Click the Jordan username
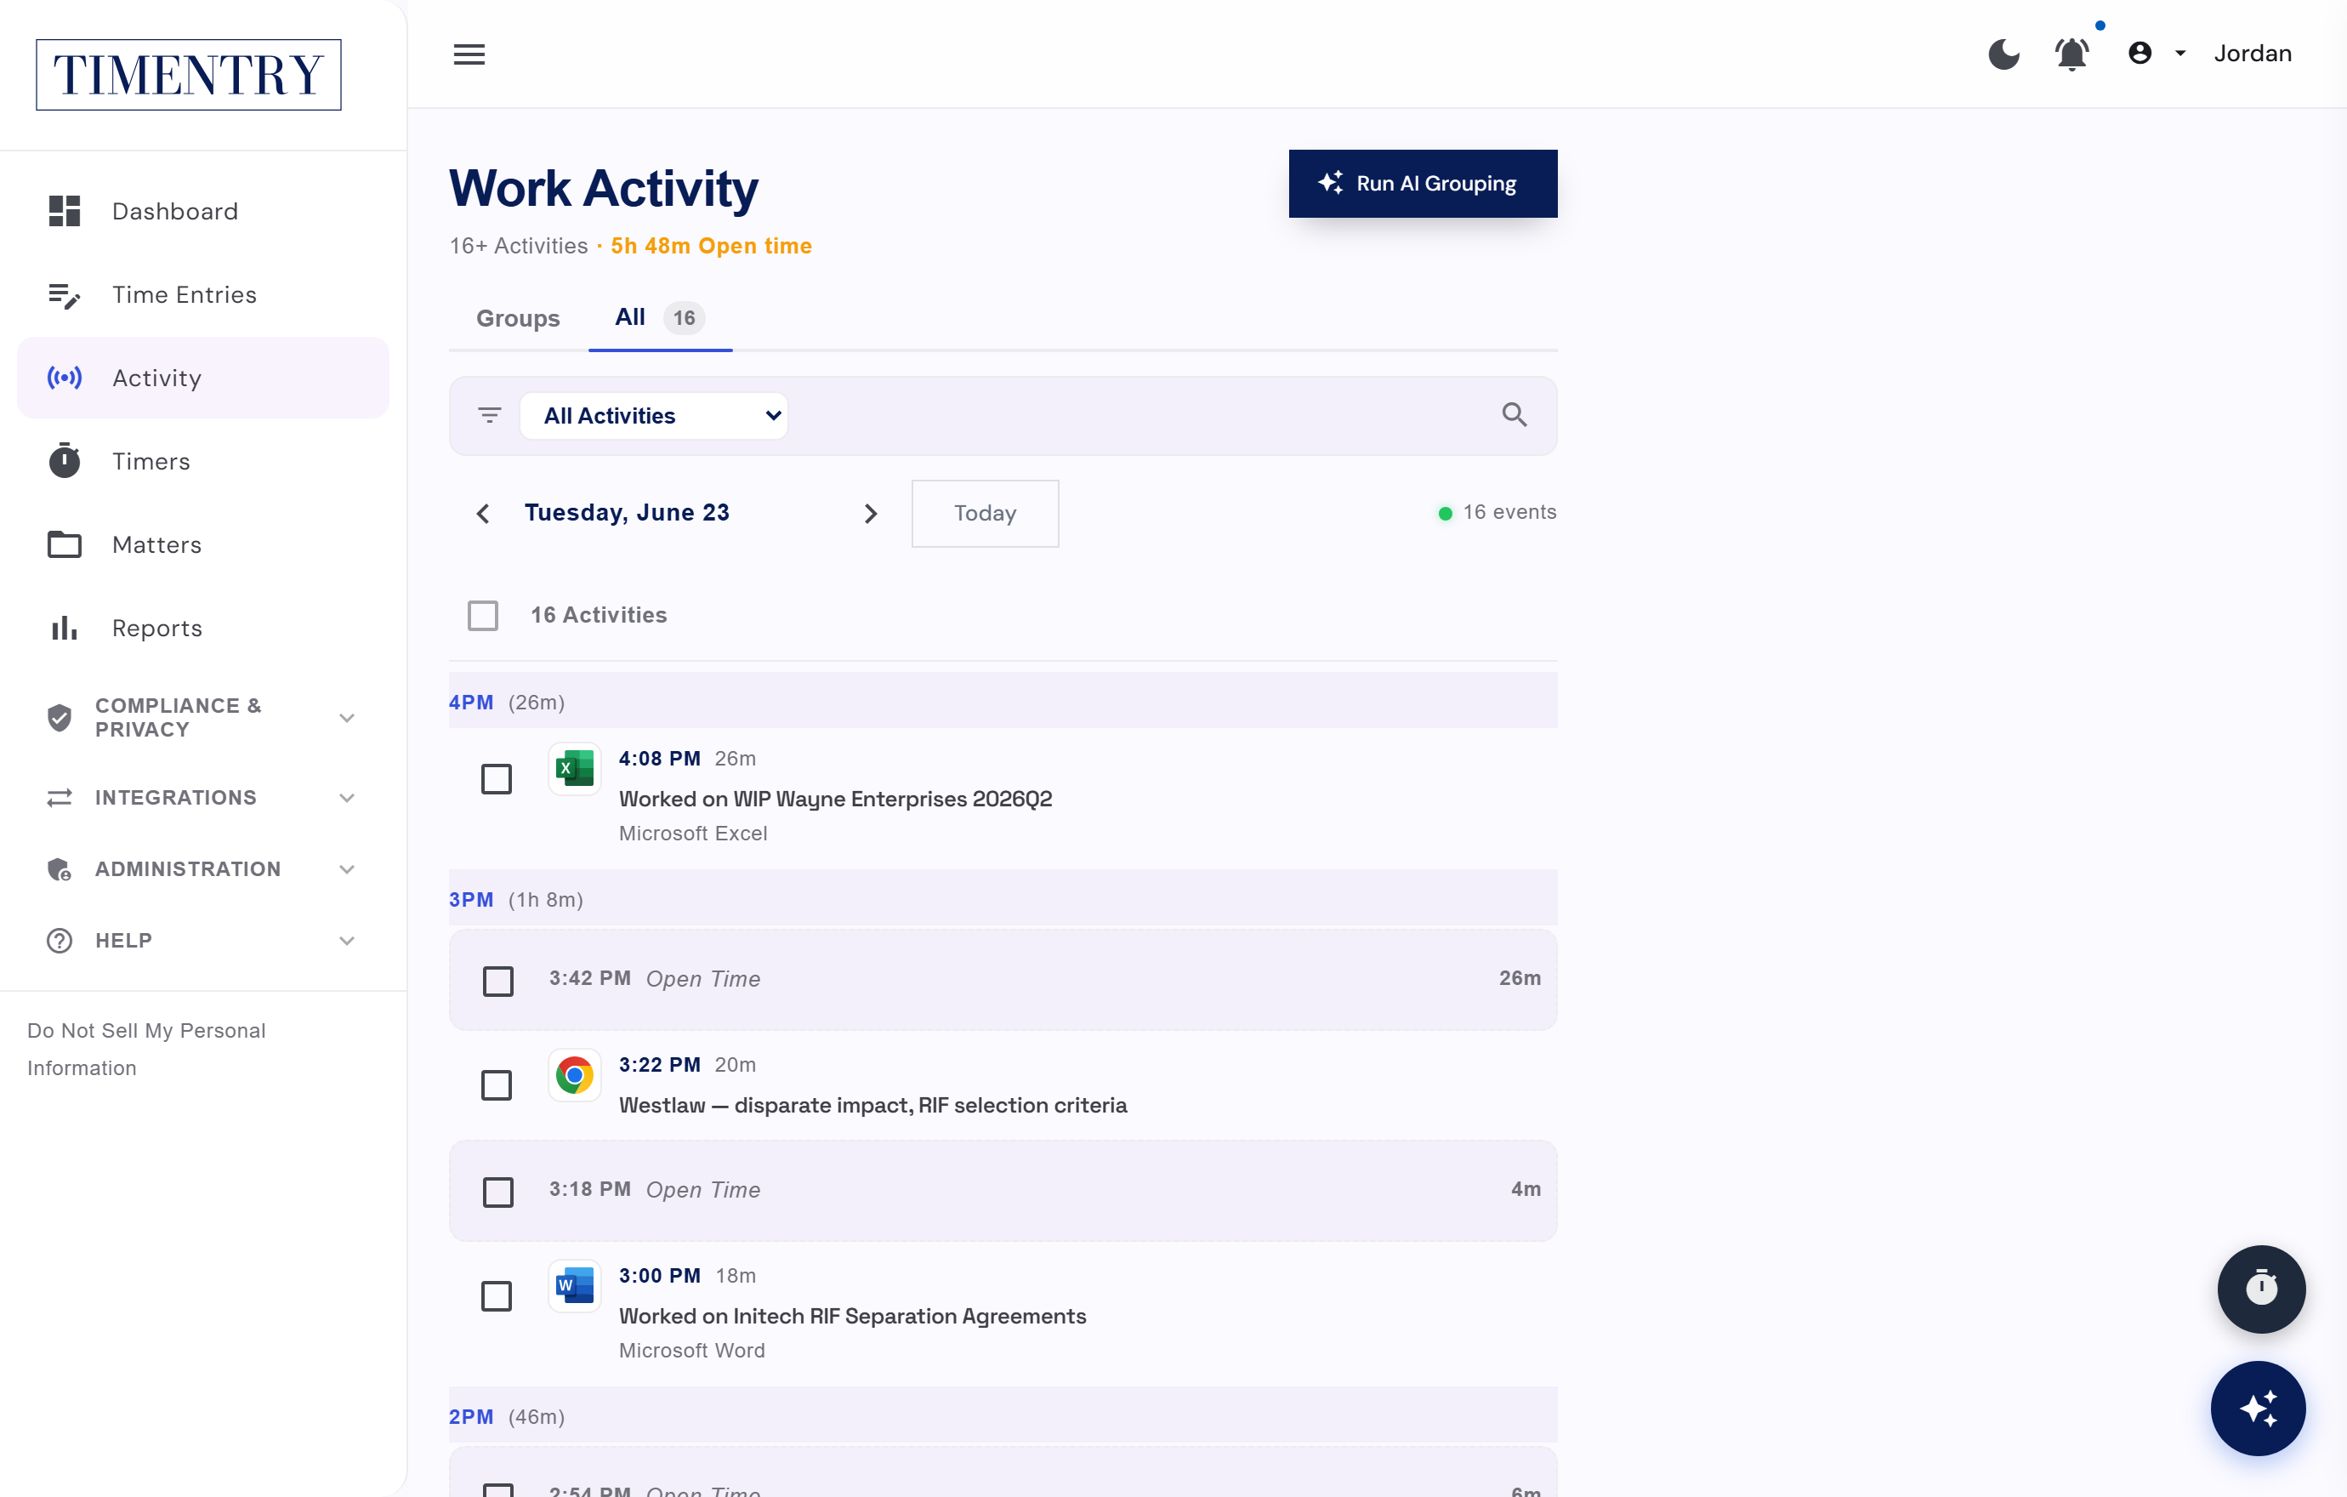The width and height of the screenshot is (2347, 1497). pyautogui.click(x=2253, y=54)
